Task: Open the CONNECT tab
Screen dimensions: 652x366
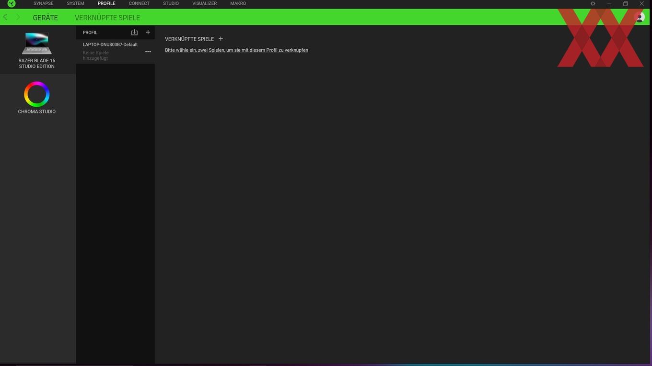Action: point(139,3)
